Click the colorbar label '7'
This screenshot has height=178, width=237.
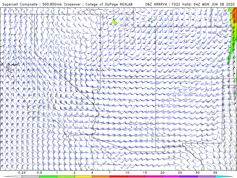click(x=110, y=173)
